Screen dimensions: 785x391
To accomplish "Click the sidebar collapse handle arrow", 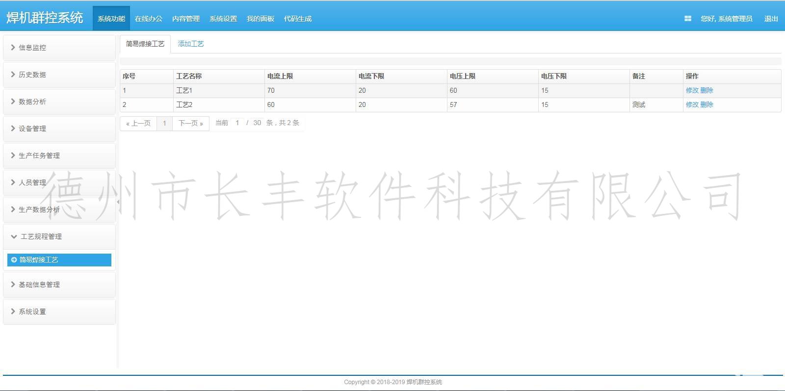I will [118, 202].
